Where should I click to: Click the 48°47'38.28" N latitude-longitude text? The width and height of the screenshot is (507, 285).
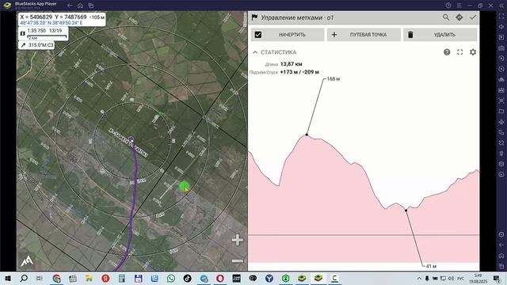coord(51,23)
